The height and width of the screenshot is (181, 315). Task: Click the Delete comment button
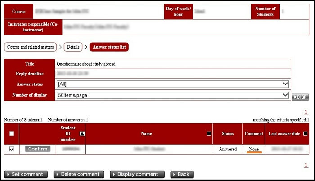pyautogui.click(x=79, y=174)
